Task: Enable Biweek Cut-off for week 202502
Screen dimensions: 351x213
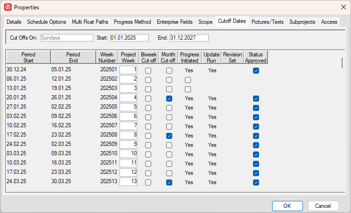Action: 148,80
